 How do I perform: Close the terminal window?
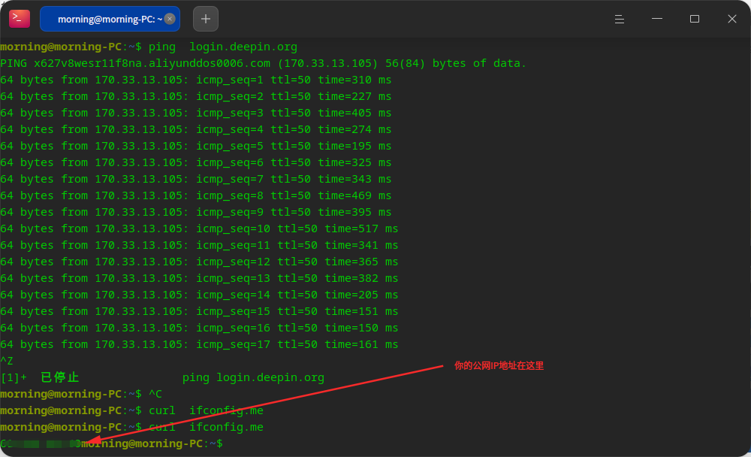click(731, 19)
